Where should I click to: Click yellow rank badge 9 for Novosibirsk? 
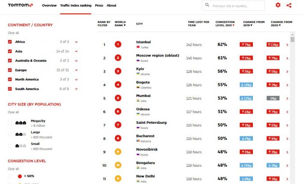tap(118, 152)
